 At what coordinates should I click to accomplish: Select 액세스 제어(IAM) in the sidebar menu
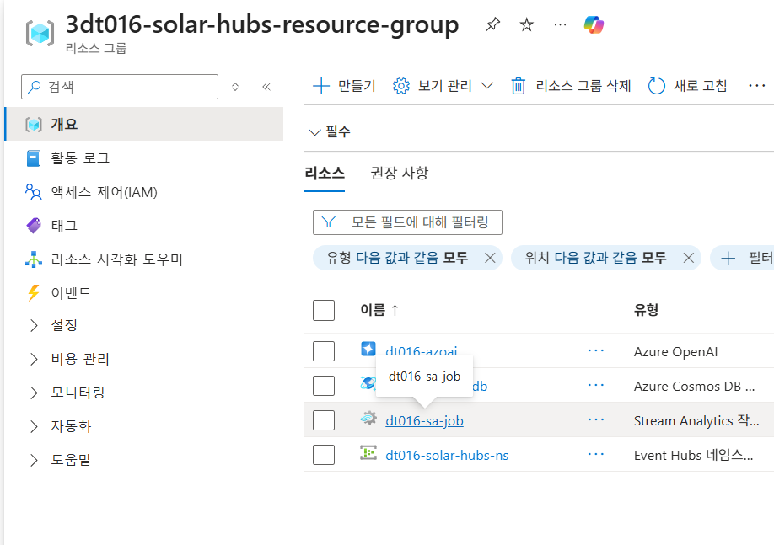point(104,192)
